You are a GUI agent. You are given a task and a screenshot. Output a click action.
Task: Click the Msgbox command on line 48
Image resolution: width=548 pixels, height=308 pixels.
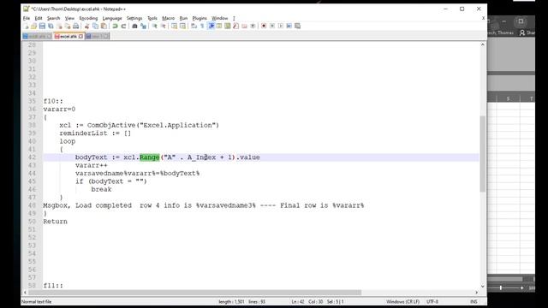coord(57,205)
